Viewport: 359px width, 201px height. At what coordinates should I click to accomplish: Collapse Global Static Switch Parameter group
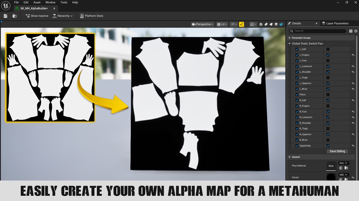[x=290, y=44]
